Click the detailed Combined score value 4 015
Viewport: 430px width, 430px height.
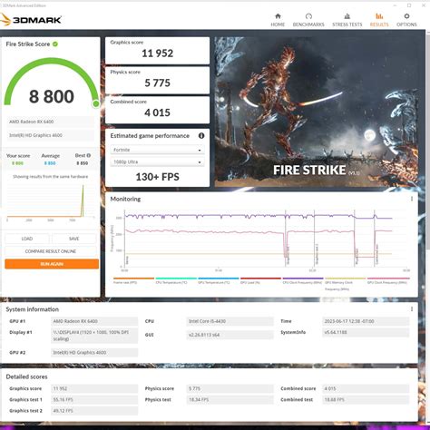(366, 388)
